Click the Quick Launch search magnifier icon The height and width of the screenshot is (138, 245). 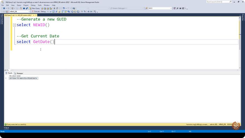click(230, 2)
